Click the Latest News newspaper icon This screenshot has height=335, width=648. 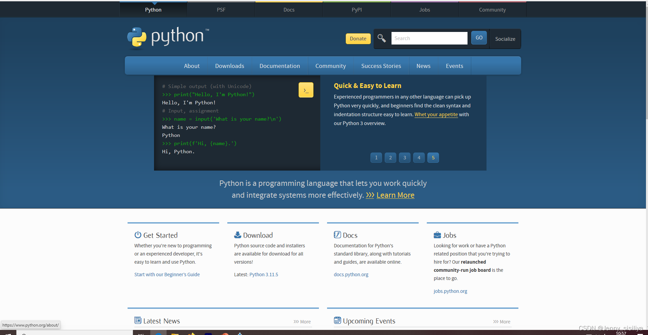pos(138,320)
